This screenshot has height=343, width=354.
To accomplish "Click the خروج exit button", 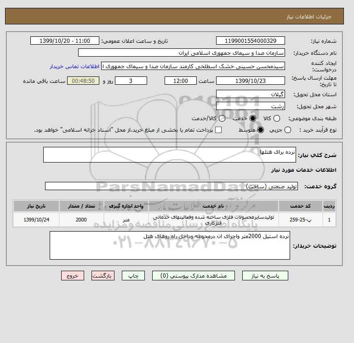I will pos(73,276).
